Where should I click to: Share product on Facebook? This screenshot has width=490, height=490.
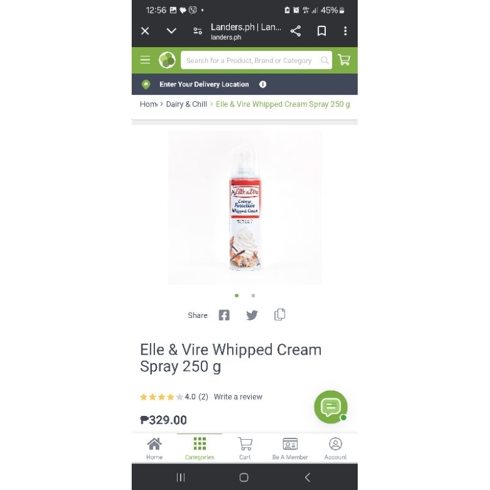coord(224,315)
